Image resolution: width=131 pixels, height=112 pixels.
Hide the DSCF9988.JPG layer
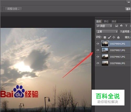(x=98, y=63)
